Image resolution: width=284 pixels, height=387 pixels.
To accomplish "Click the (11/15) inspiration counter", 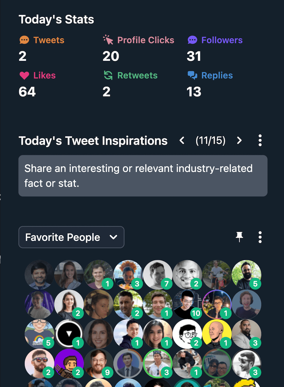I will (x=211, y=141).
